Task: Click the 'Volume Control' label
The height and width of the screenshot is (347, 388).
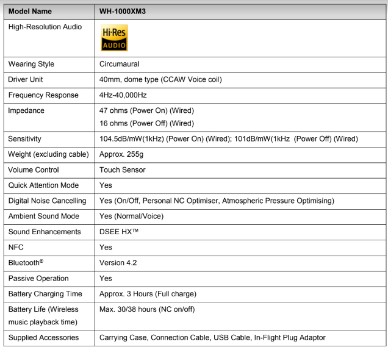Action: pos(34,170)
